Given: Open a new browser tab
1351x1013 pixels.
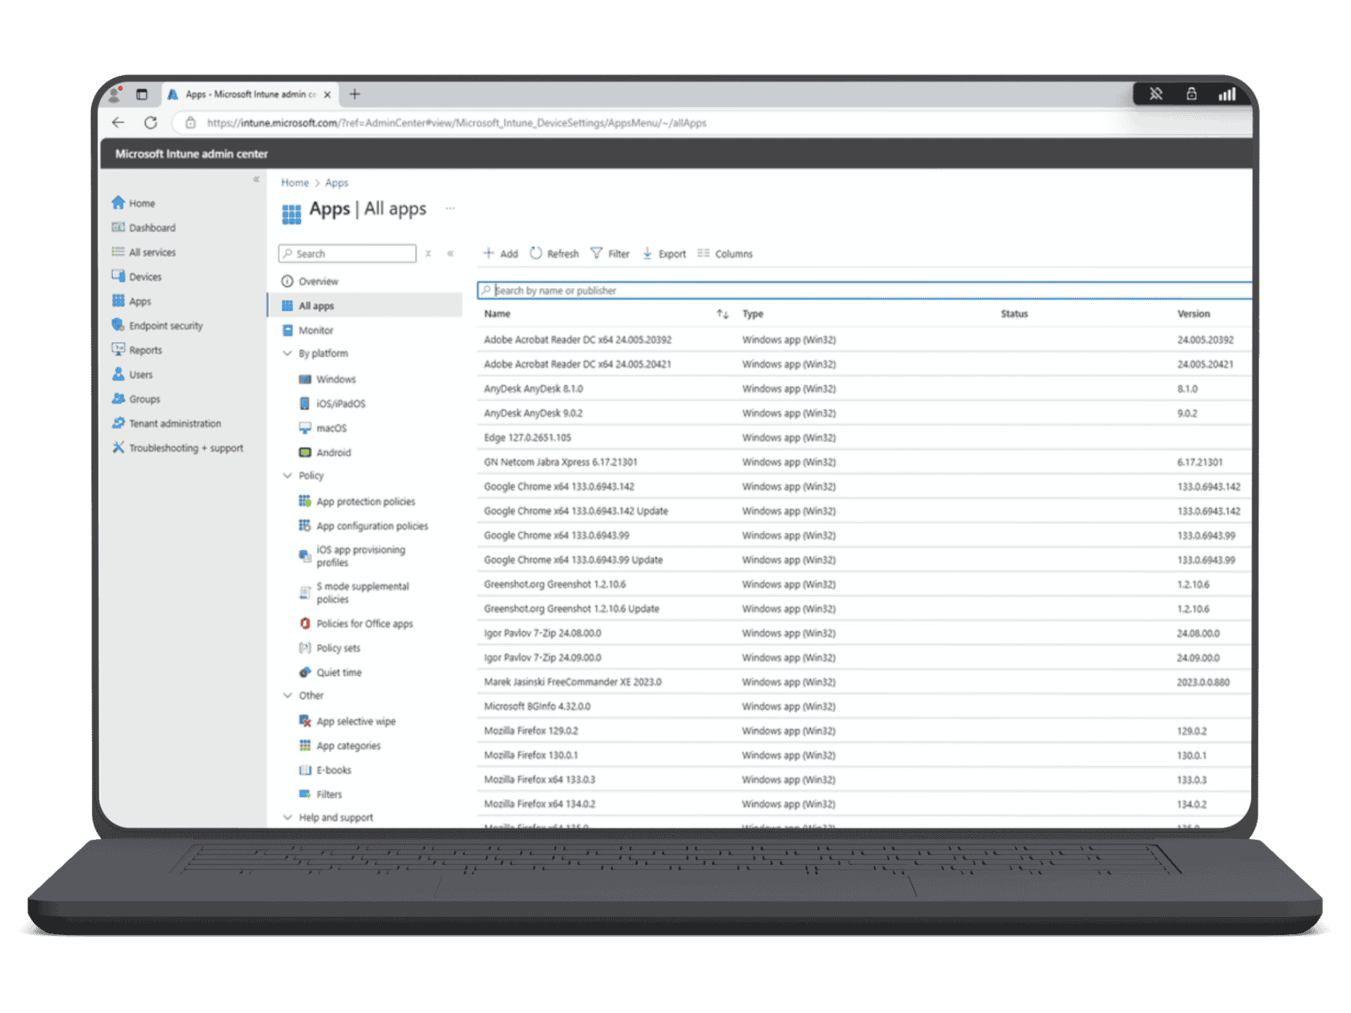Looking at the screenshot, I should coord(355,94).
